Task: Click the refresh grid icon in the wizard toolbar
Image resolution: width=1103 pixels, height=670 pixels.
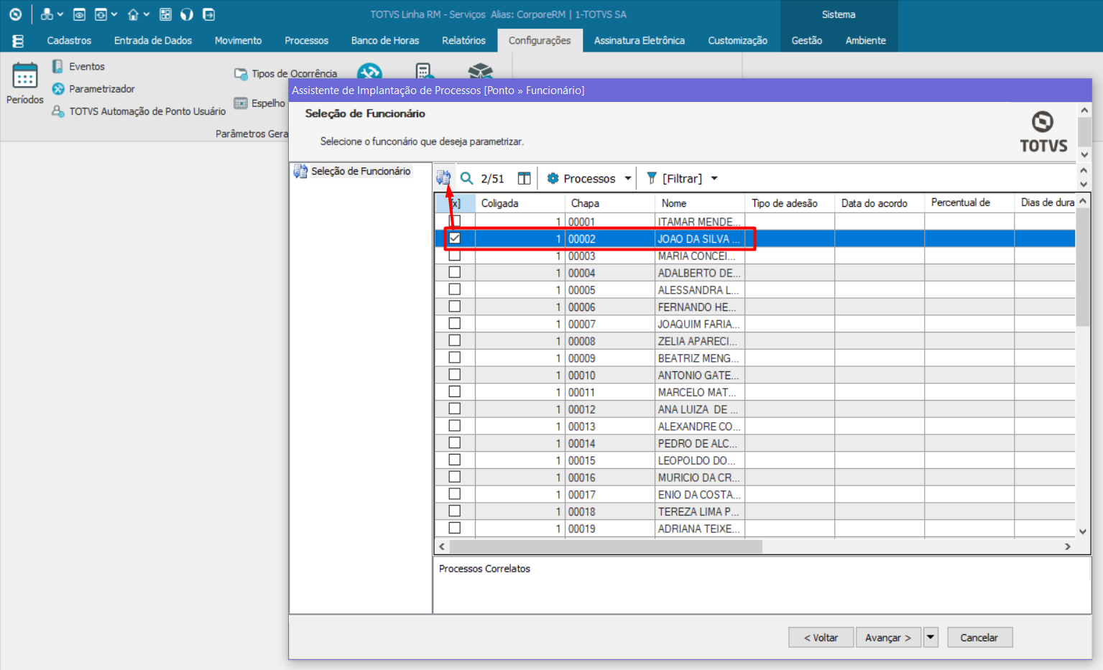Action: [x=443, y=177]
